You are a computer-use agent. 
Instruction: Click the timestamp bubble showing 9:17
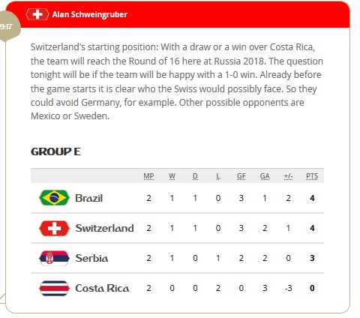pyautogui.click(x=8, y=26)
